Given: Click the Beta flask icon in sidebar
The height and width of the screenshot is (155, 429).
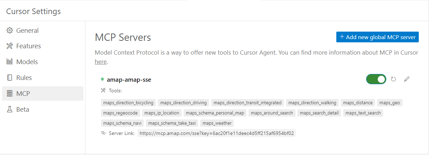Looking at the screenshot, I should coord(10,109).
